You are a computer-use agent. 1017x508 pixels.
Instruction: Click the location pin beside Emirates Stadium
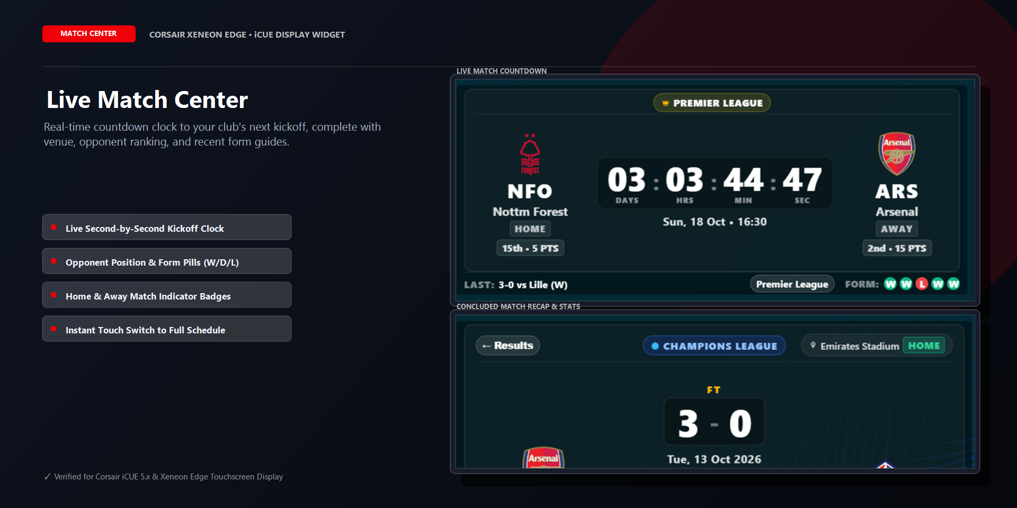[x=813, y=346]
